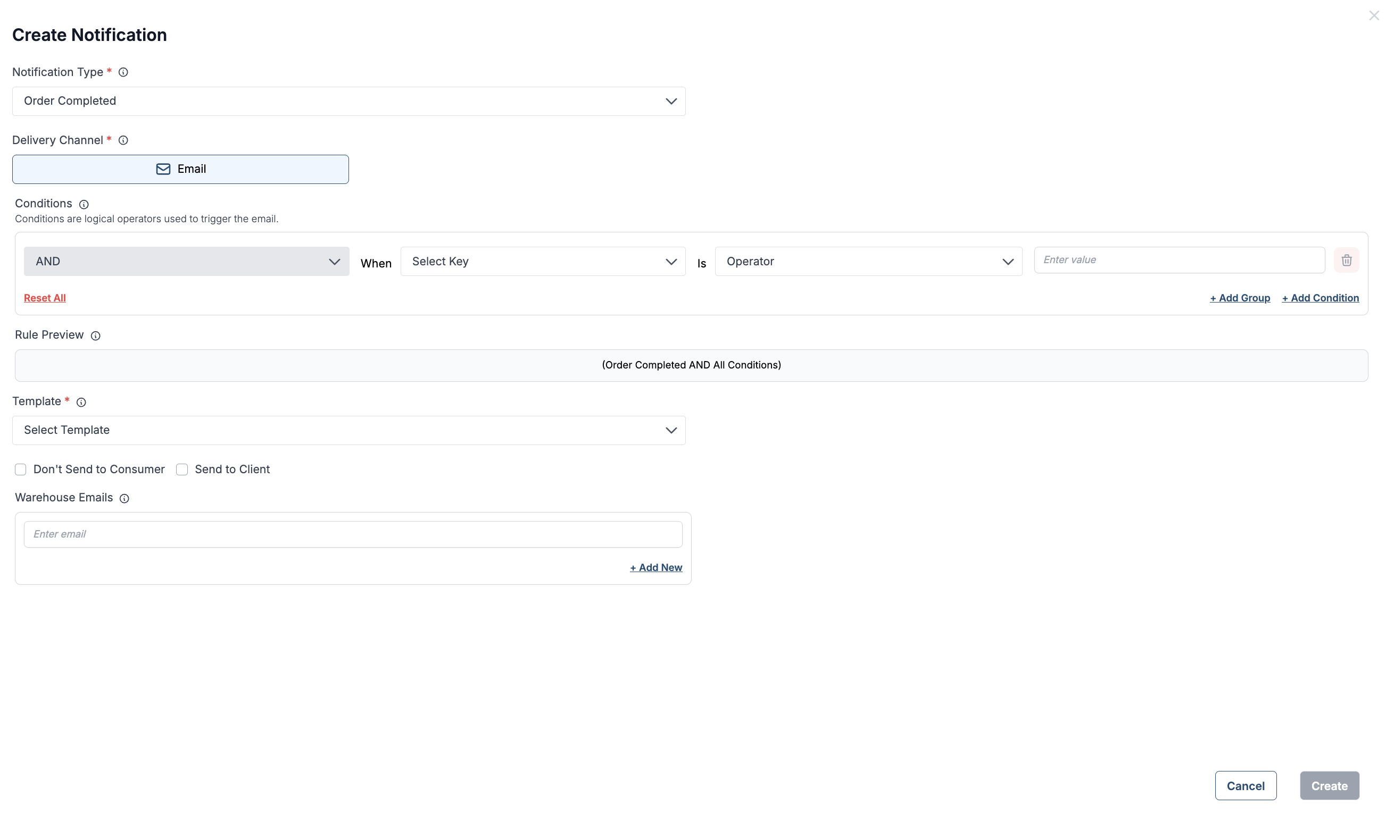Open the Select Key dropdown
1394x822 pixels.
coord(542,261)
